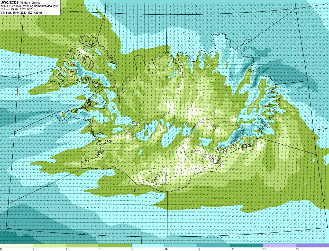Select the "Vindur (10m) og" label
The height and width of the screenshot is (251, 329).
(30, 3)
